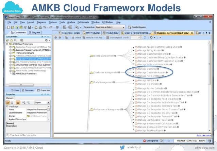Click the forward arrow in diagram toolbar

[60, 37]
